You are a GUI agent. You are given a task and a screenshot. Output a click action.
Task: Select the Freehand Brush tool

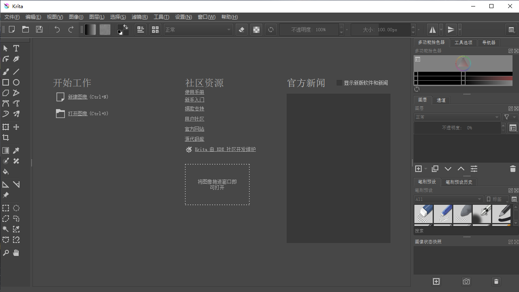6,72
